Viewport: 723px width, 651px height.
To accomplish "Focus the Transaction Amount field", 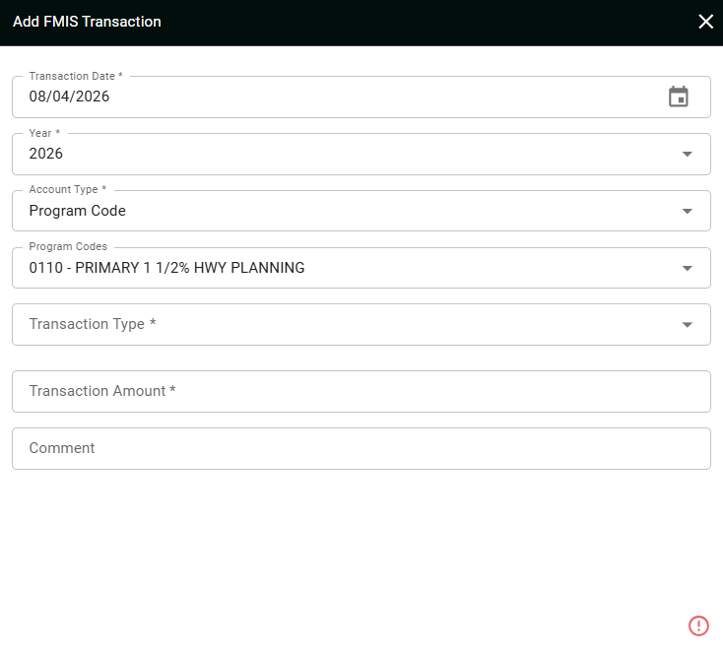I will click(361, 391).
